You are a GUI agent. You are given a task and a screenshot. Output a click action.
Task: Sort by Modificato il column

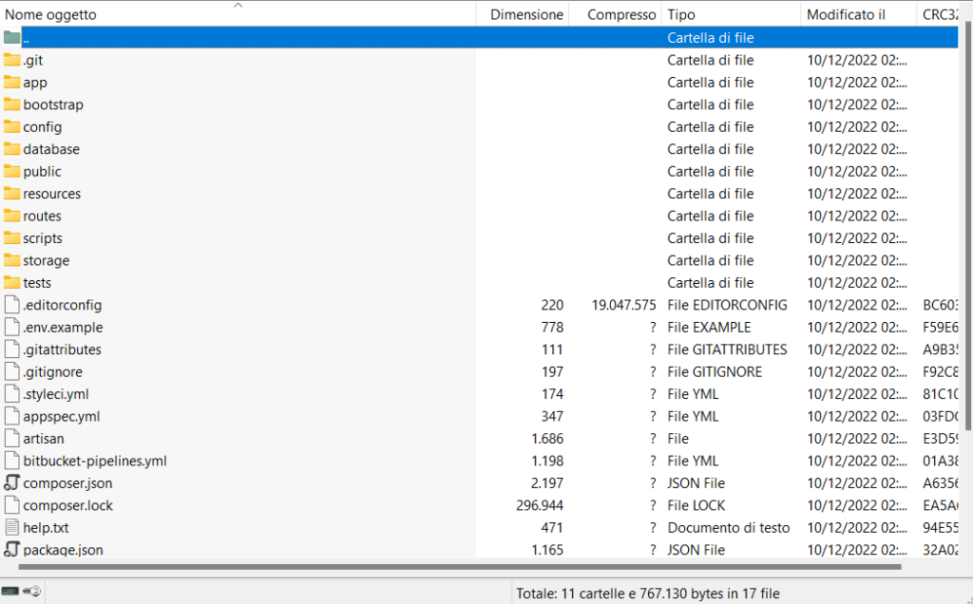(x=846, y=15)
